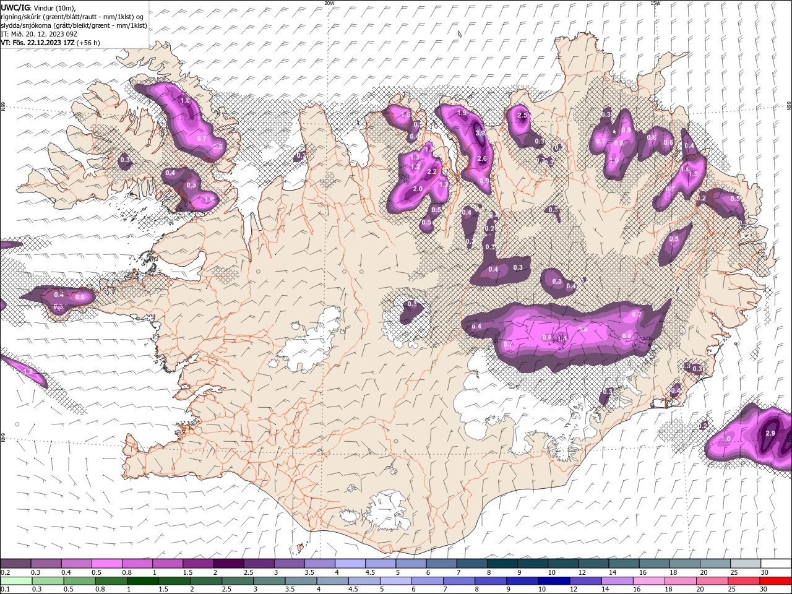The width and height of the screenshot is (792, 594).
Task: Select the violet swatch between 12 and 14 in the green row
Action: [x=585, y=581]
